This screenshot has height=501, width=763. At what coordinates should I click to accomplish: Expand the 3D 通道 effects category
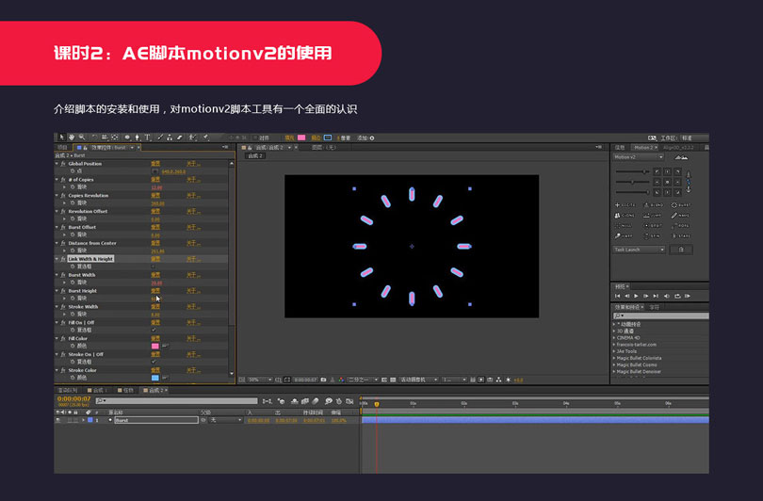(614, 331)
